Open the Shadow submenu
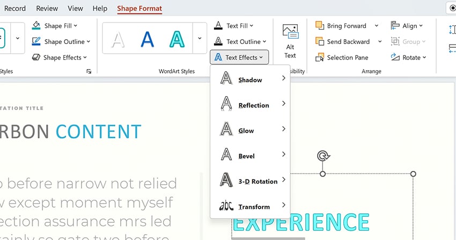Image resolution: width=456 pixels, height=240 pixels. tap(251, 80)
